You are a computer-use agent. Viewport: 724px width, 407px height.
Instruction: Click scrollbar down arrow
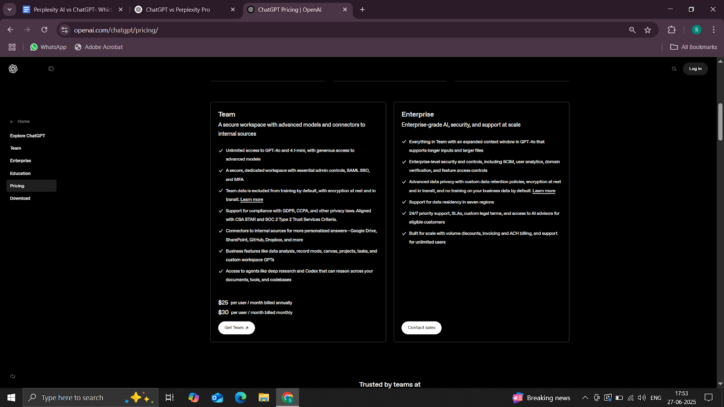tap(720, 384)
